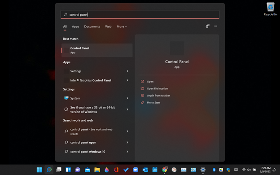
Task: Expand 'control panel - See work and web' arrow
Action: click(x=127, y=131)
